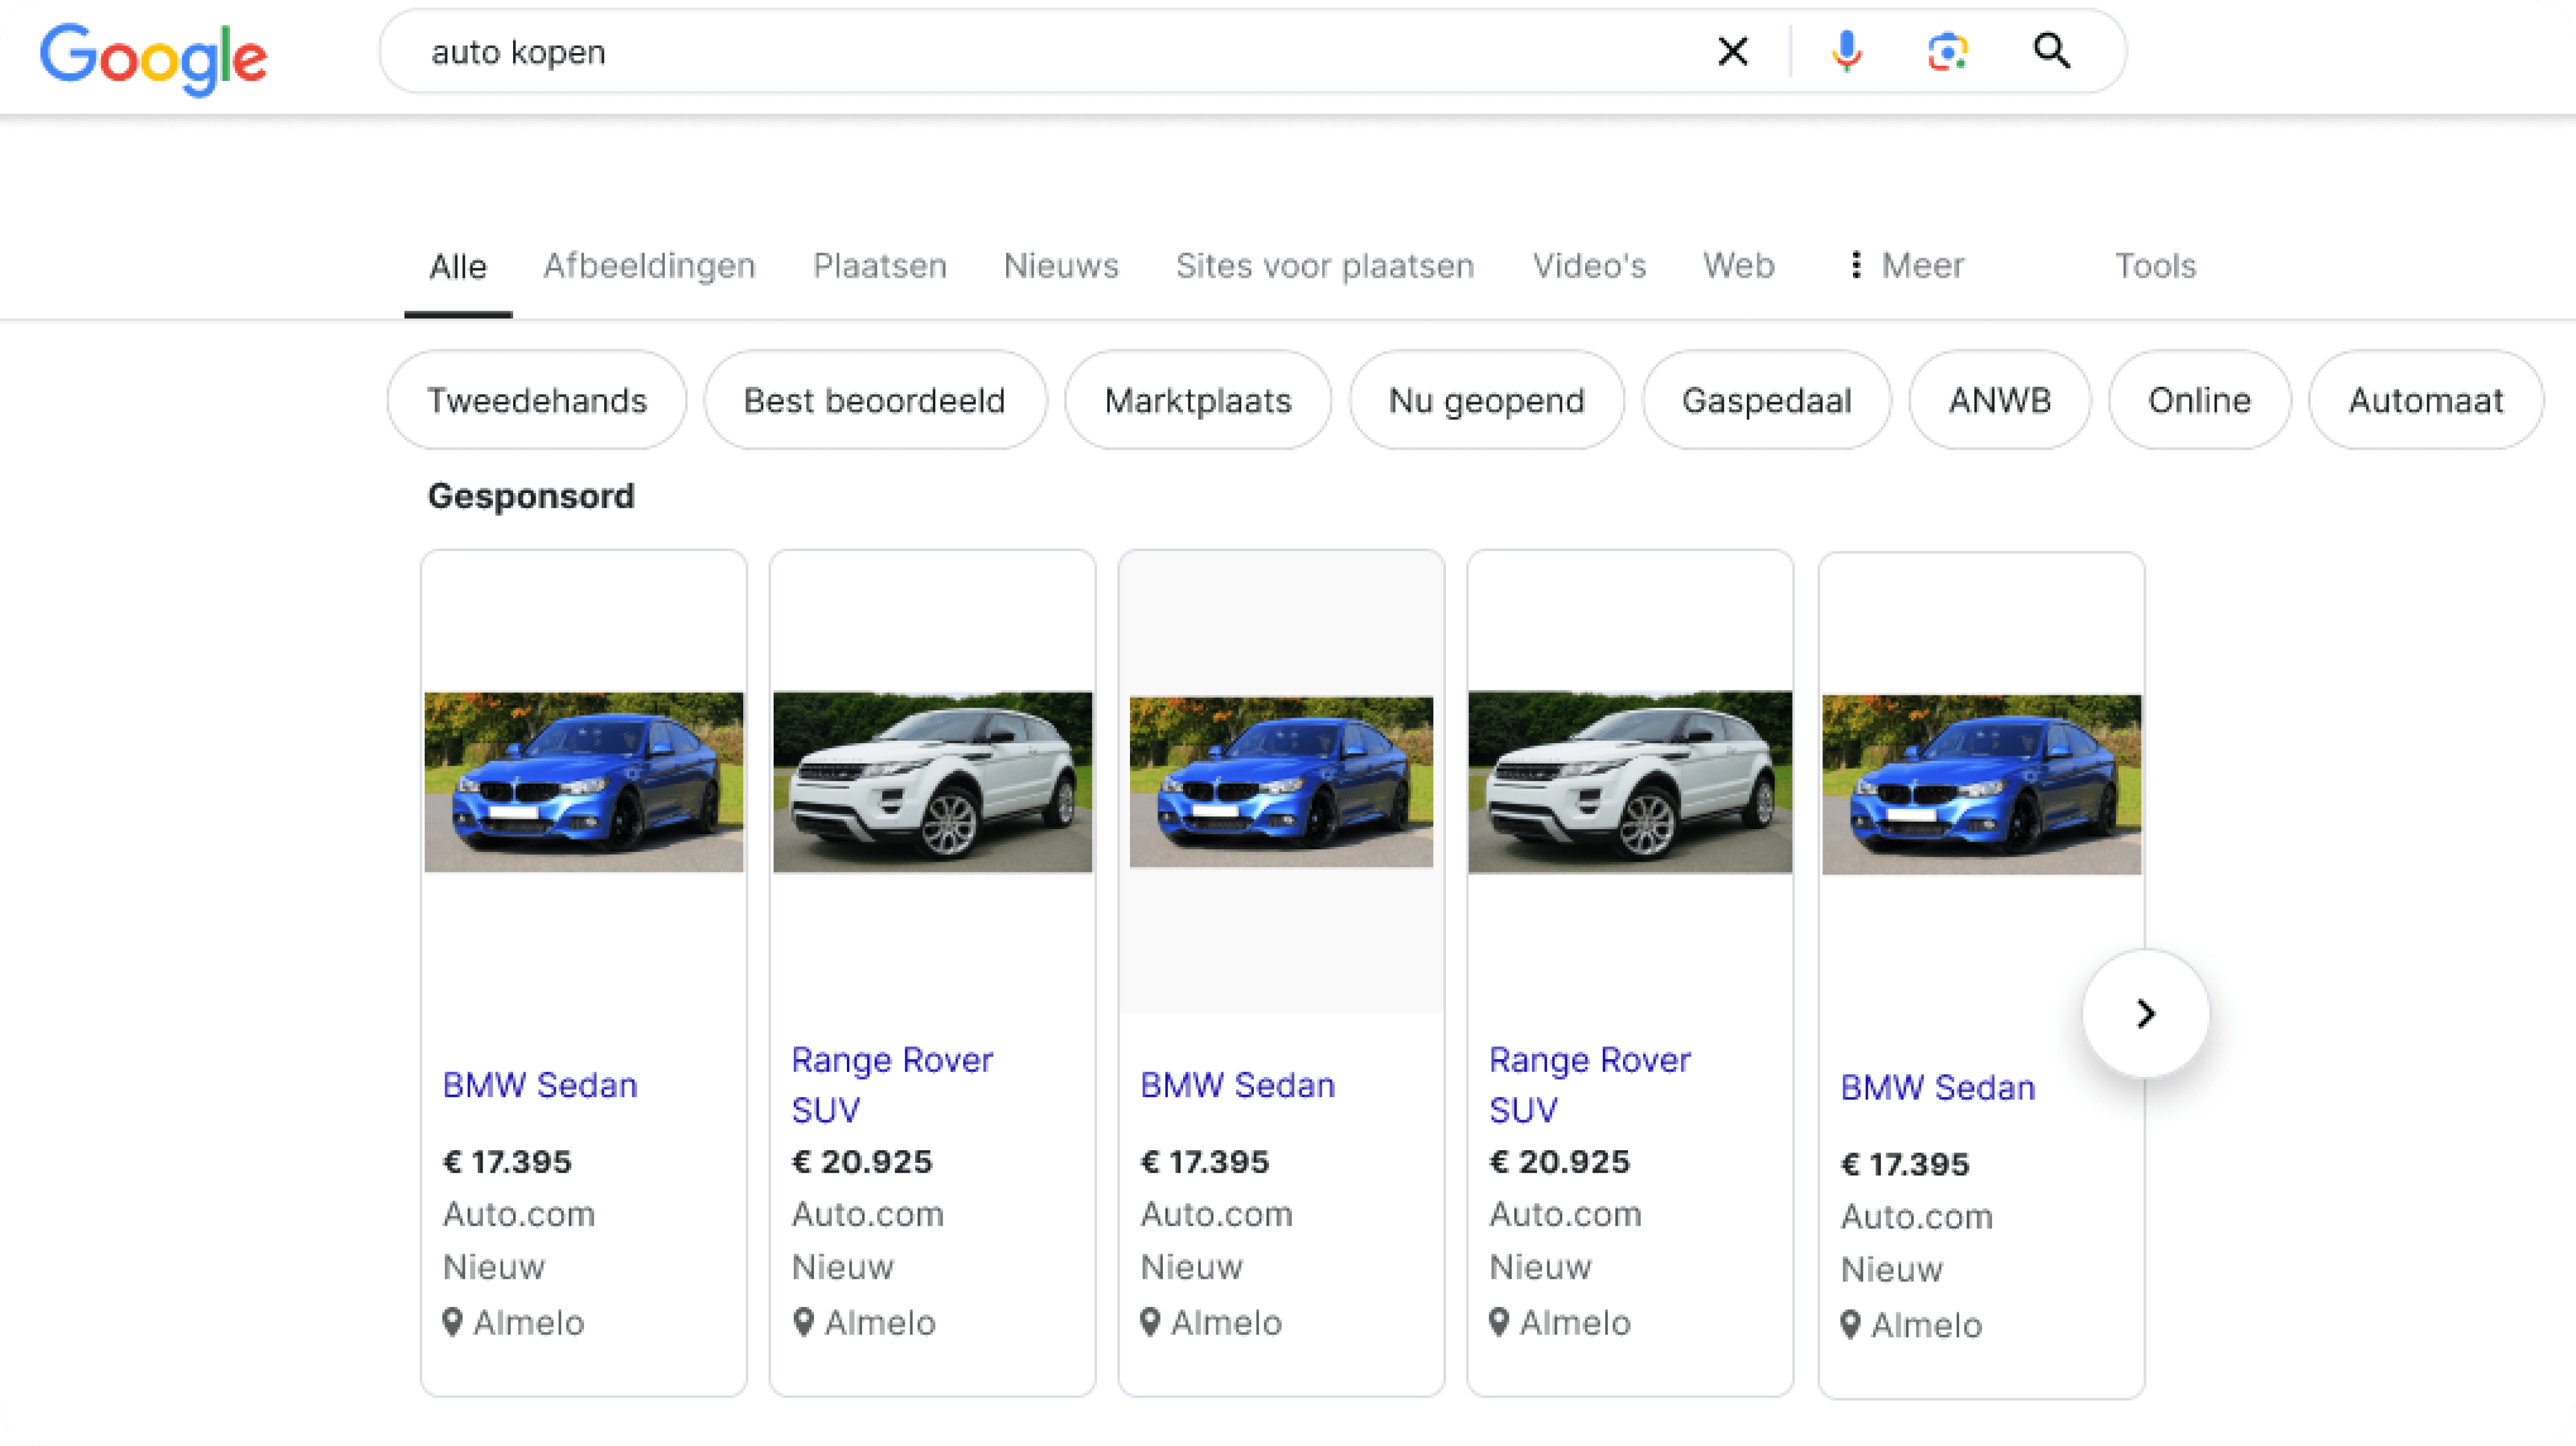
Task: Click the fourth card's € 20.925 price
Action: pos(1560,1162)
